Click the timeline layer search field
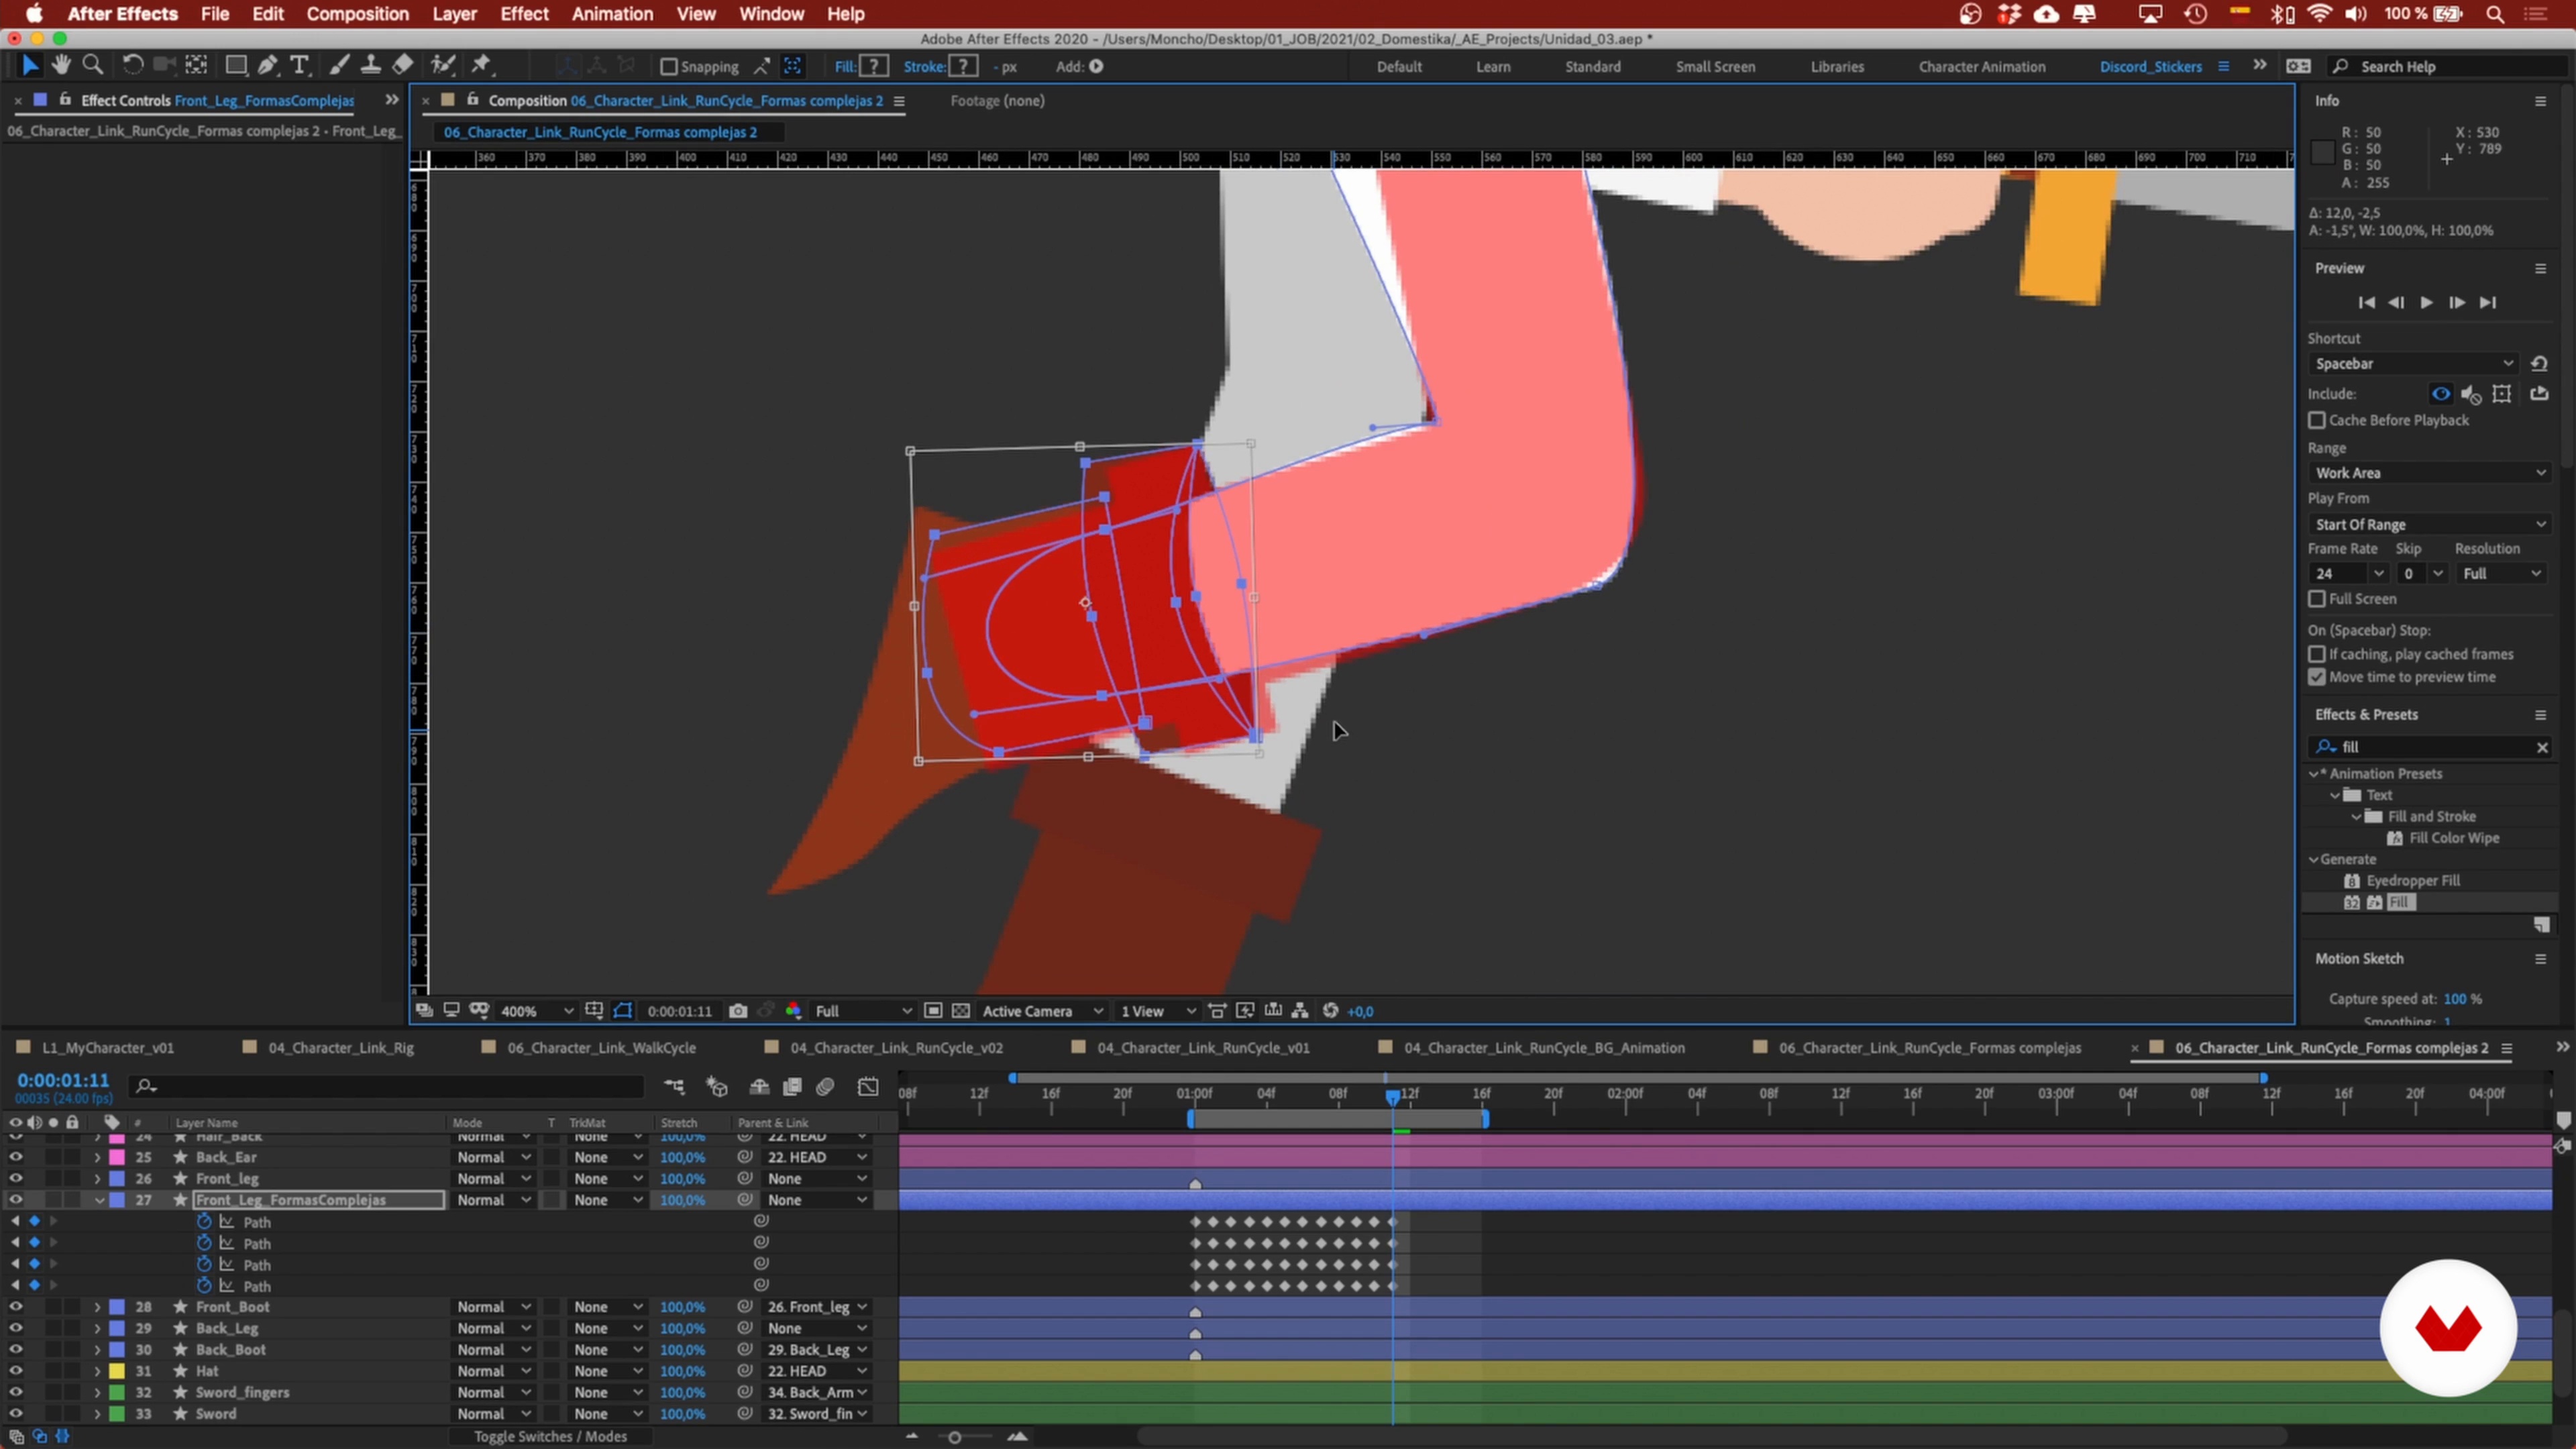Screen dimensions: 2576x1449 (x=388, y=1086)
